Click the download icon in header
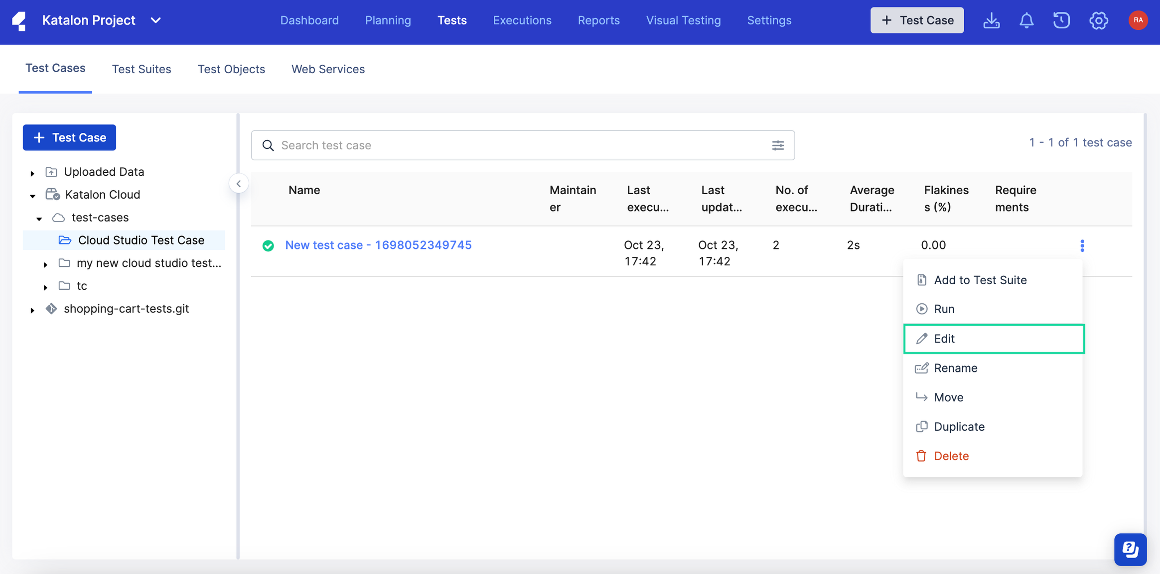Image resolution: width=1160 pixels, height=574 pixels. [x=991, y=20]
